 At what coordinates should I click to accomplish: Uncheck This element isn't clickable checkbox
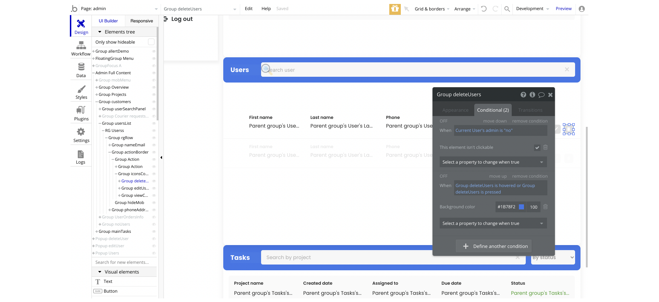coord(537,147)
